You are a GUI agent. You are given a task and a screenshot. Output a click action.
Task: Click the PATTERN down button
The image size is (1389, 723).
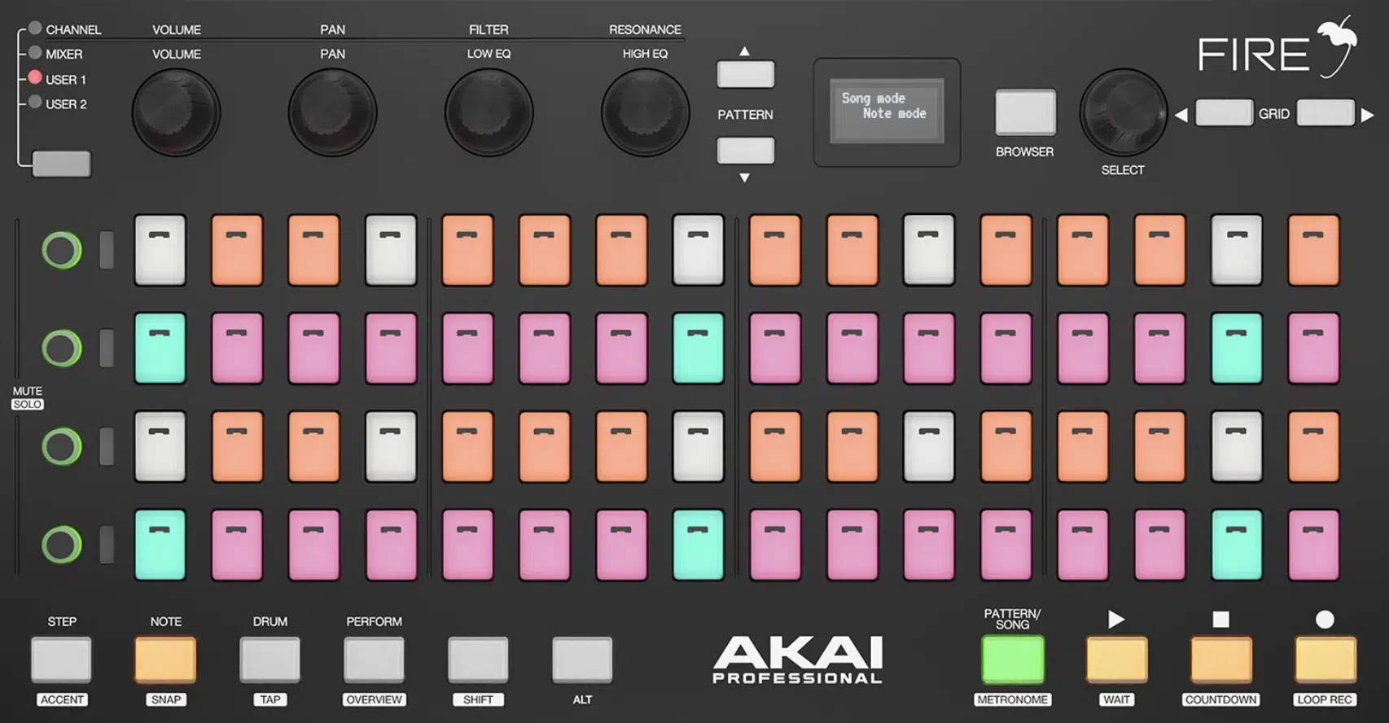pyautogui.click(x=745, y=151)
